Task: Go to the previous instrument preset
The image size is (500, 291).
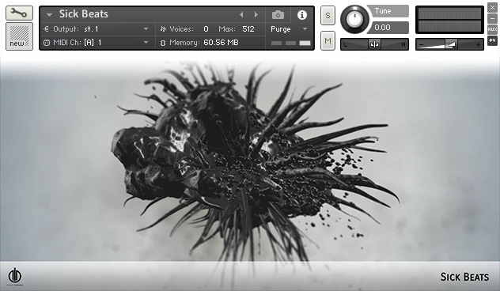Action: click(241, 15)
